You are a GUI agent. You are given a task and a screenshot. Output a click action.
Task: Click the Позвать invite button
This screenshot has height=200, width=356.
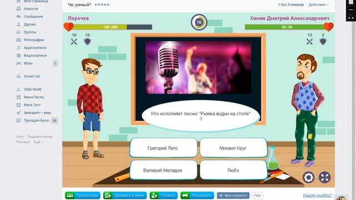click(x=164, y=195)
